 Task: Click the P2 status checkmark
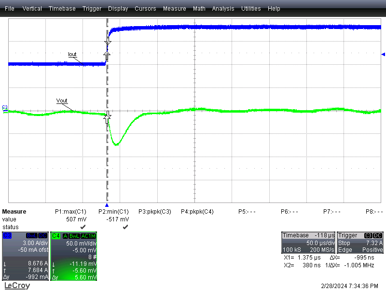tap(125, 227)
